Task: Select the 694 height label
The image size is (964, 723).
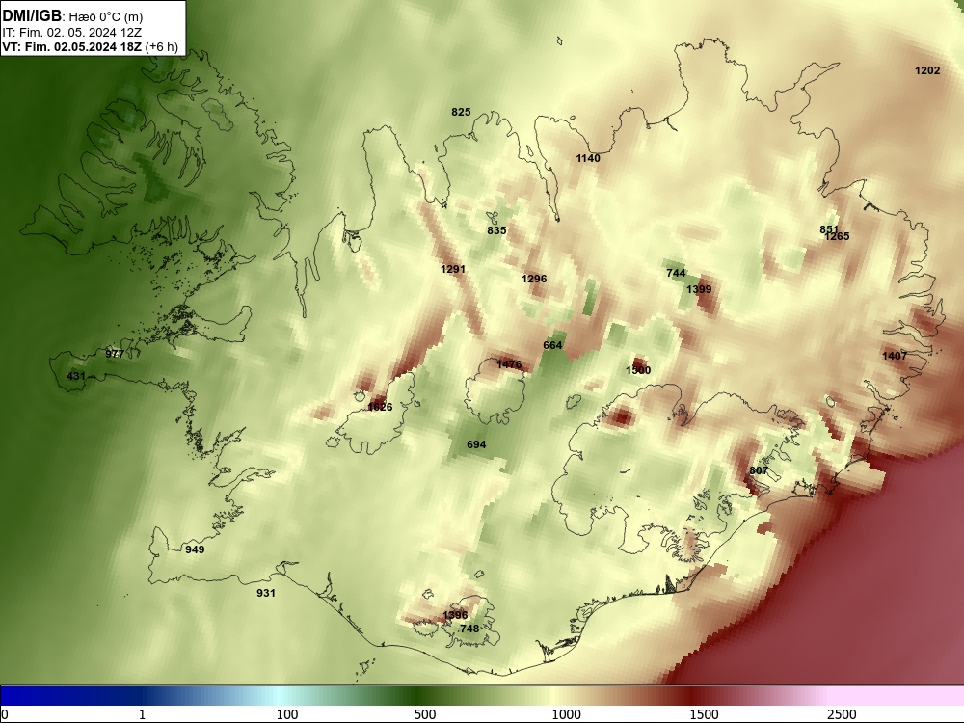Action: click(x=476, y=444)
